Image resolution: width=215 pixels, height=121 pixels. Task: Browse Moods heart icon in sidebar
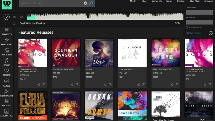[6, 72]
